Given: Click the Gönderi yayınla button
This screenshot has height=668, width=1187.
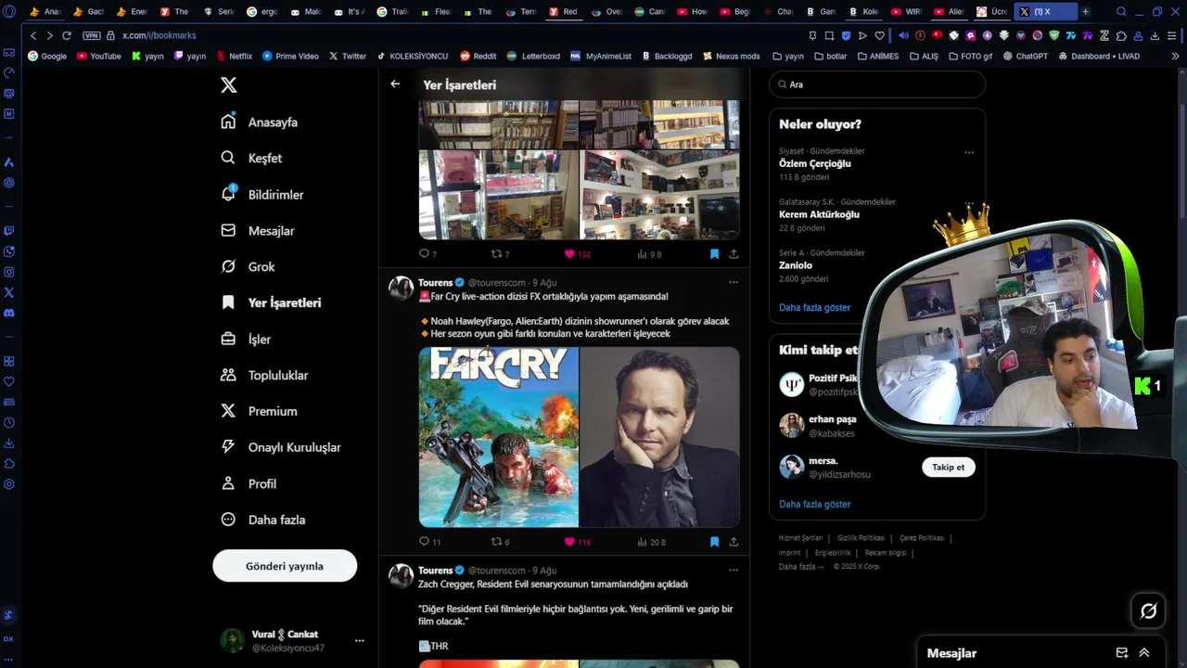Looking at the screenshot, I should [x=285, y=566].
